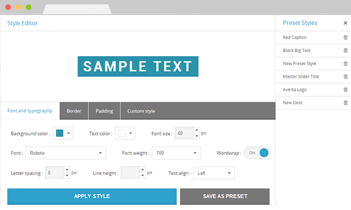Delete the Averta Logo preset

tap(346, 90)
